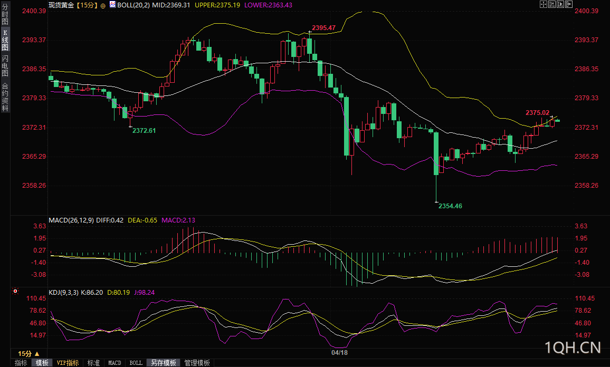Click the crosshair cursor icon at top right

(544, 4)
